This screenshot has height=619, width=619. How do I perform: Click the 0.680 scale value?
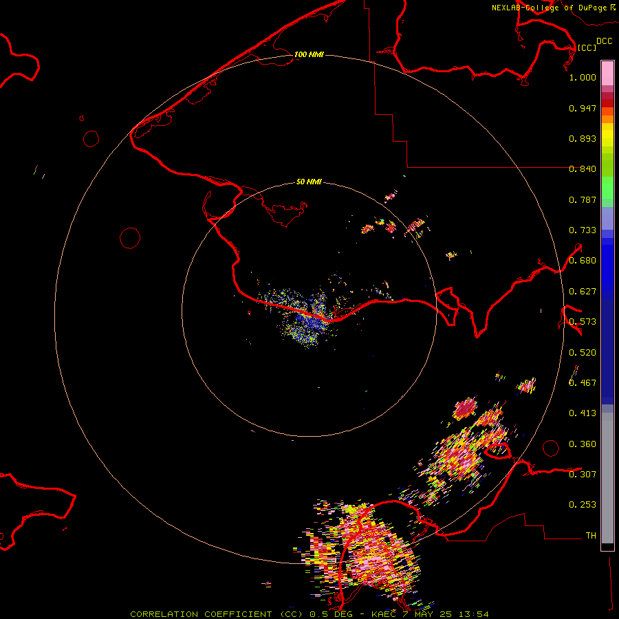point(583,261)
